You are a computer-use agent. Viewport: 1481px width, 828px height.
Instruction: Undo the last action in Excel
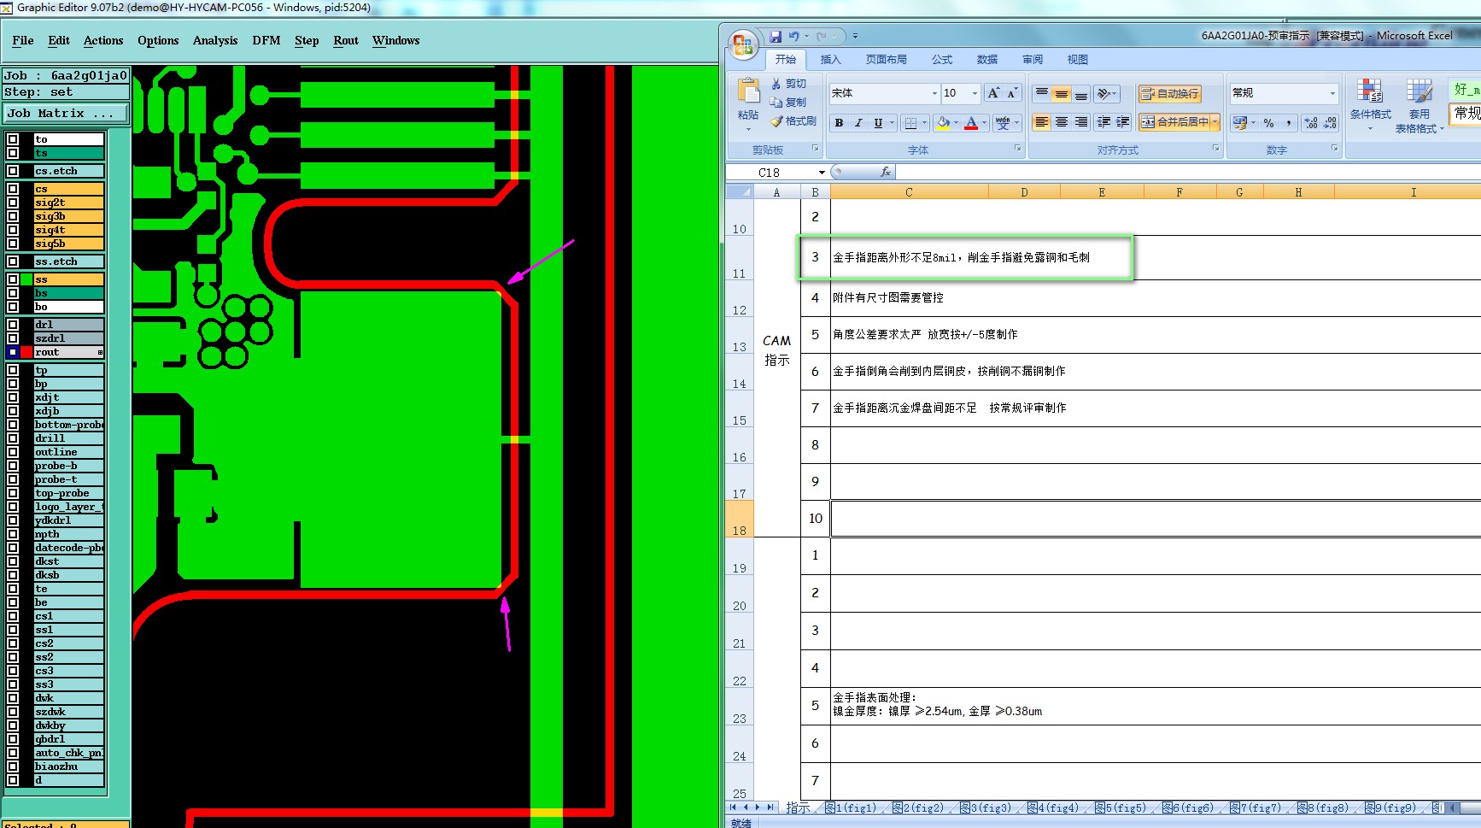point(794,36)
